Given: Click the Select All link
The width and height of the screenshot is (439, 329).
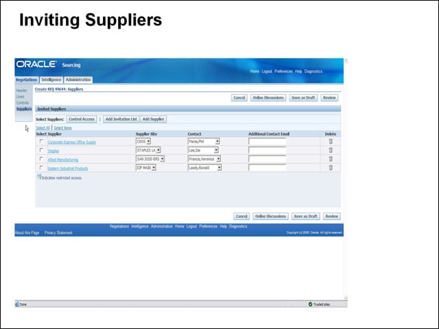Looking at the screenshot, I should click(43, 128).
